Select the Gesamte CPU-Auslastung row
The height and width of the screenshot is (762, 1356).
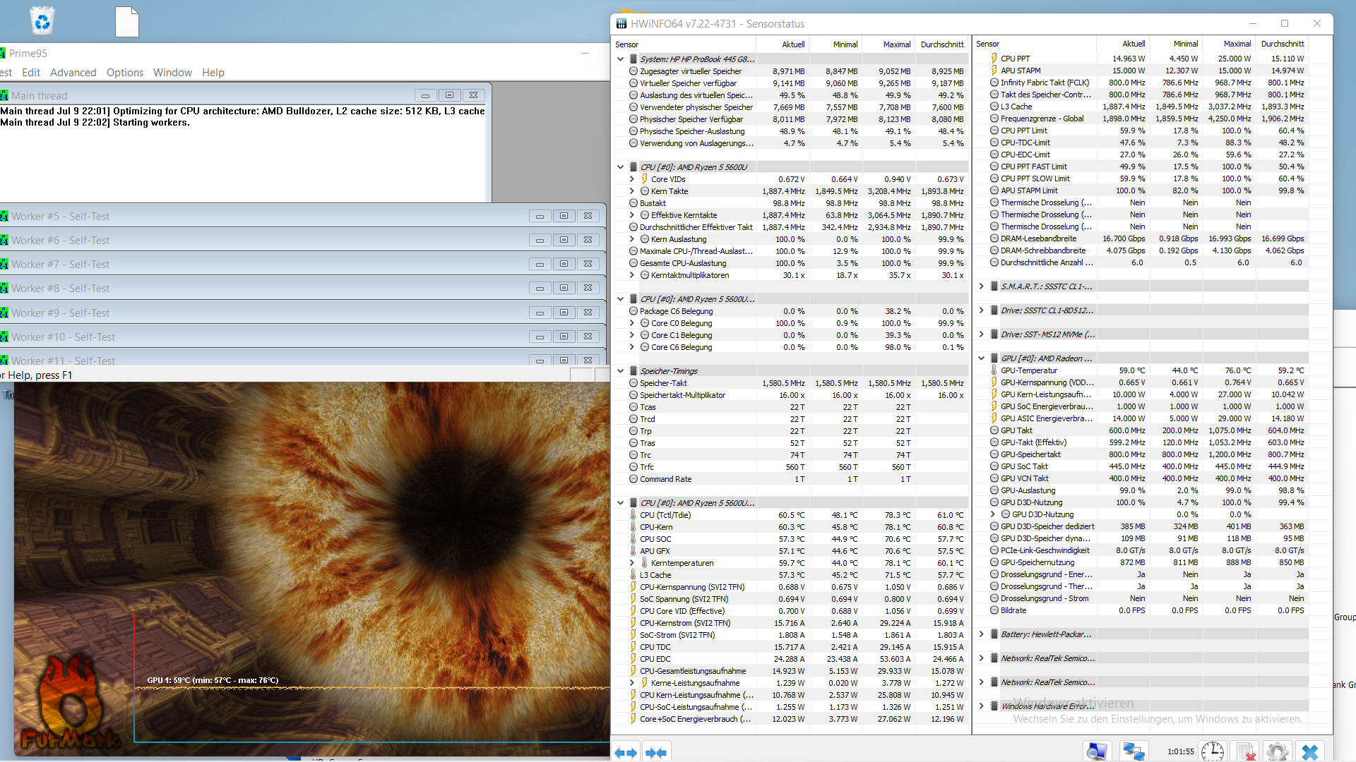[790, 263]
